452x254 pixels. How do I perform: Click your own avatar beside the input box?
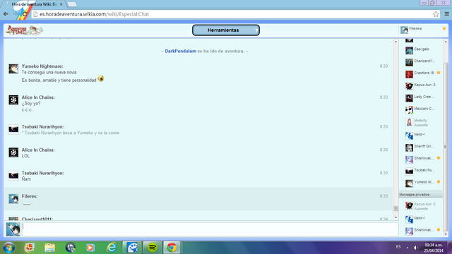[x=13, y=229]
